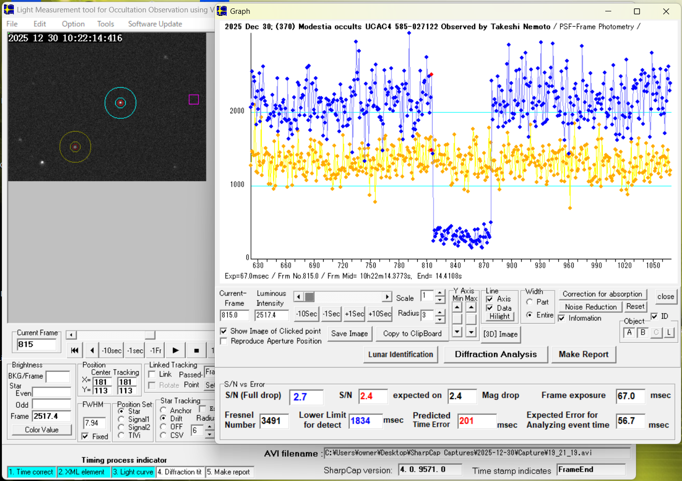Select the Part width radio button
This screenshot has height=481, width=682.
pos(530,302)
